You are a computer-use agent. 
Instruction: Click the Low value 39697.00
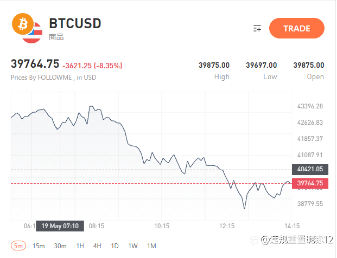[x=262, y=65]
